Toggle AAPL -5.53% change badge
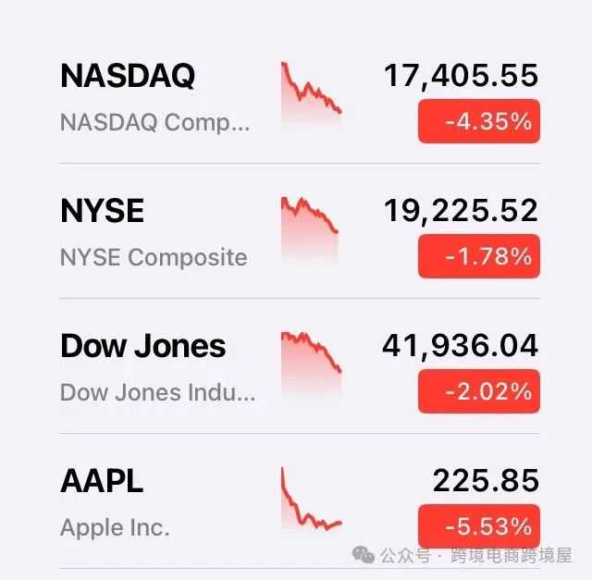592x580 pixels. point(478,526)
